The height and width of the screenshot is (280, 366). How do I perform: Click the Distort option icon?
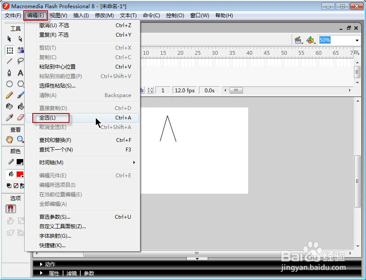click(x=10, y=233)
